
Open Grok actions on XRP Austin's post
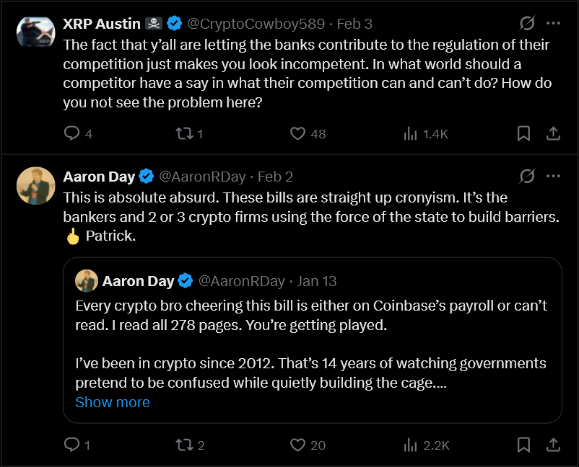coord(527,24)
